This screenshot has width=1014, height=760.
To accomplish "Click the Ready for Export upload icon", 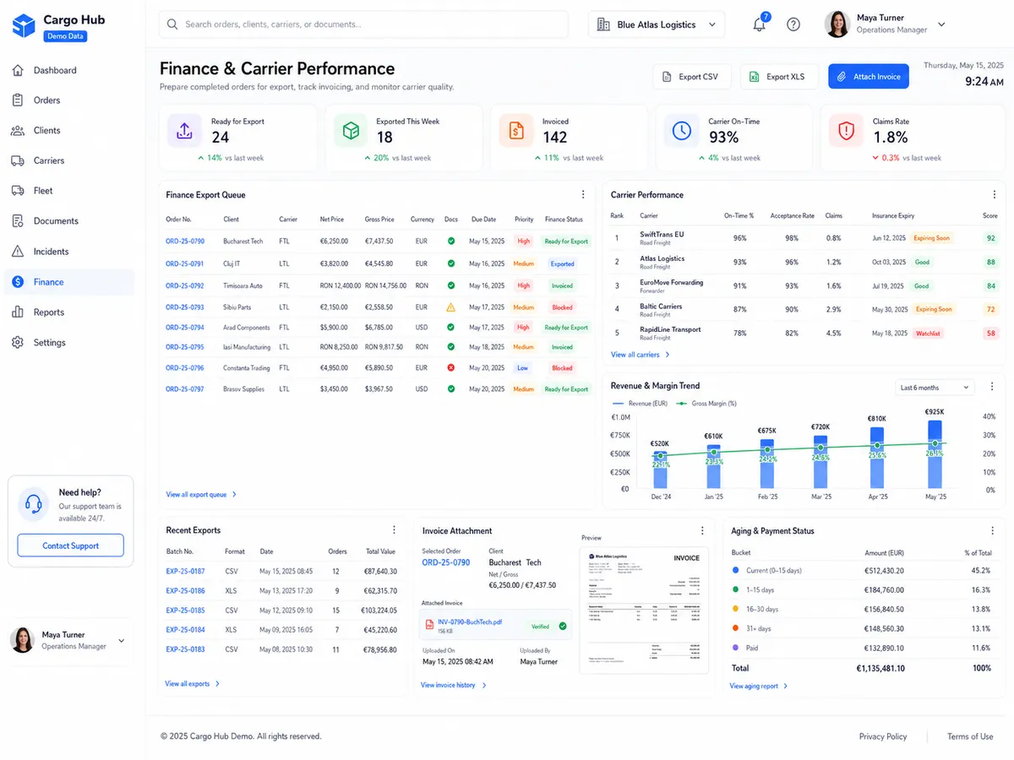I will pyautogui.click(x=184, y=131).
